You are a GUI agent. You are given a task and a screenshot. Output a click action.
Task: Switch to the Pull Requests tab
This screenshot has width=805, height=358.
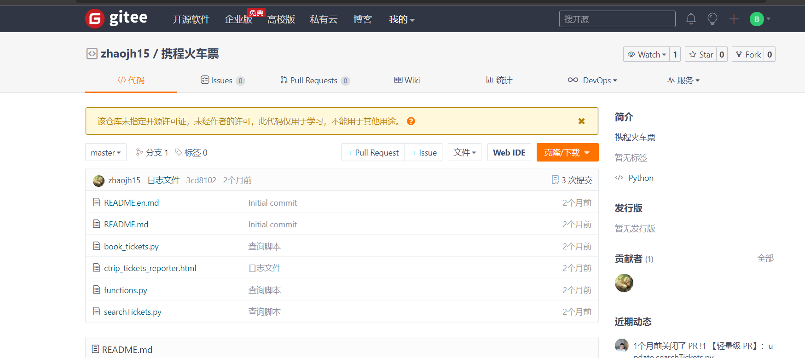point(315,80)
